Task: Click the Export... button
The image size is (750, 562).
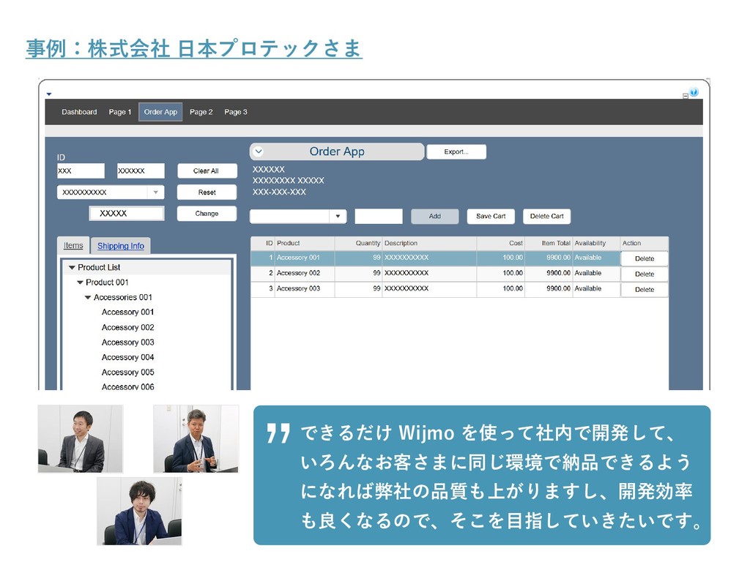Action: pos(456,151)
